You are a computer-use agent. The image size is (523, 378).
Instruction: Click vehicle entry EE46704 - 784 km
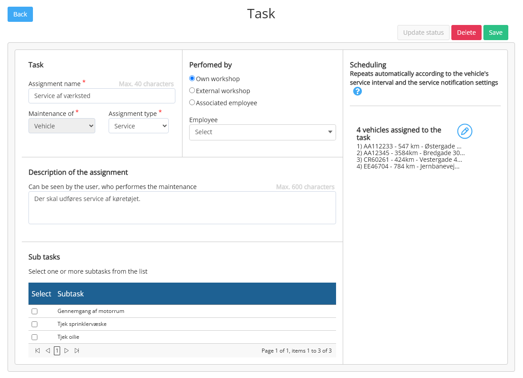tap(408, 166)
